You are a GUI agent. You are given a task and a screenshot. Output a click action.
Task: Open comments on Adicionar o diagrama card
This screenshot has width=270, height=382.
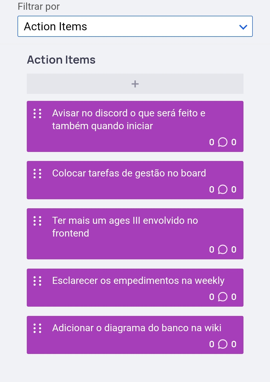pyautogui.click(x=222, y=344)
